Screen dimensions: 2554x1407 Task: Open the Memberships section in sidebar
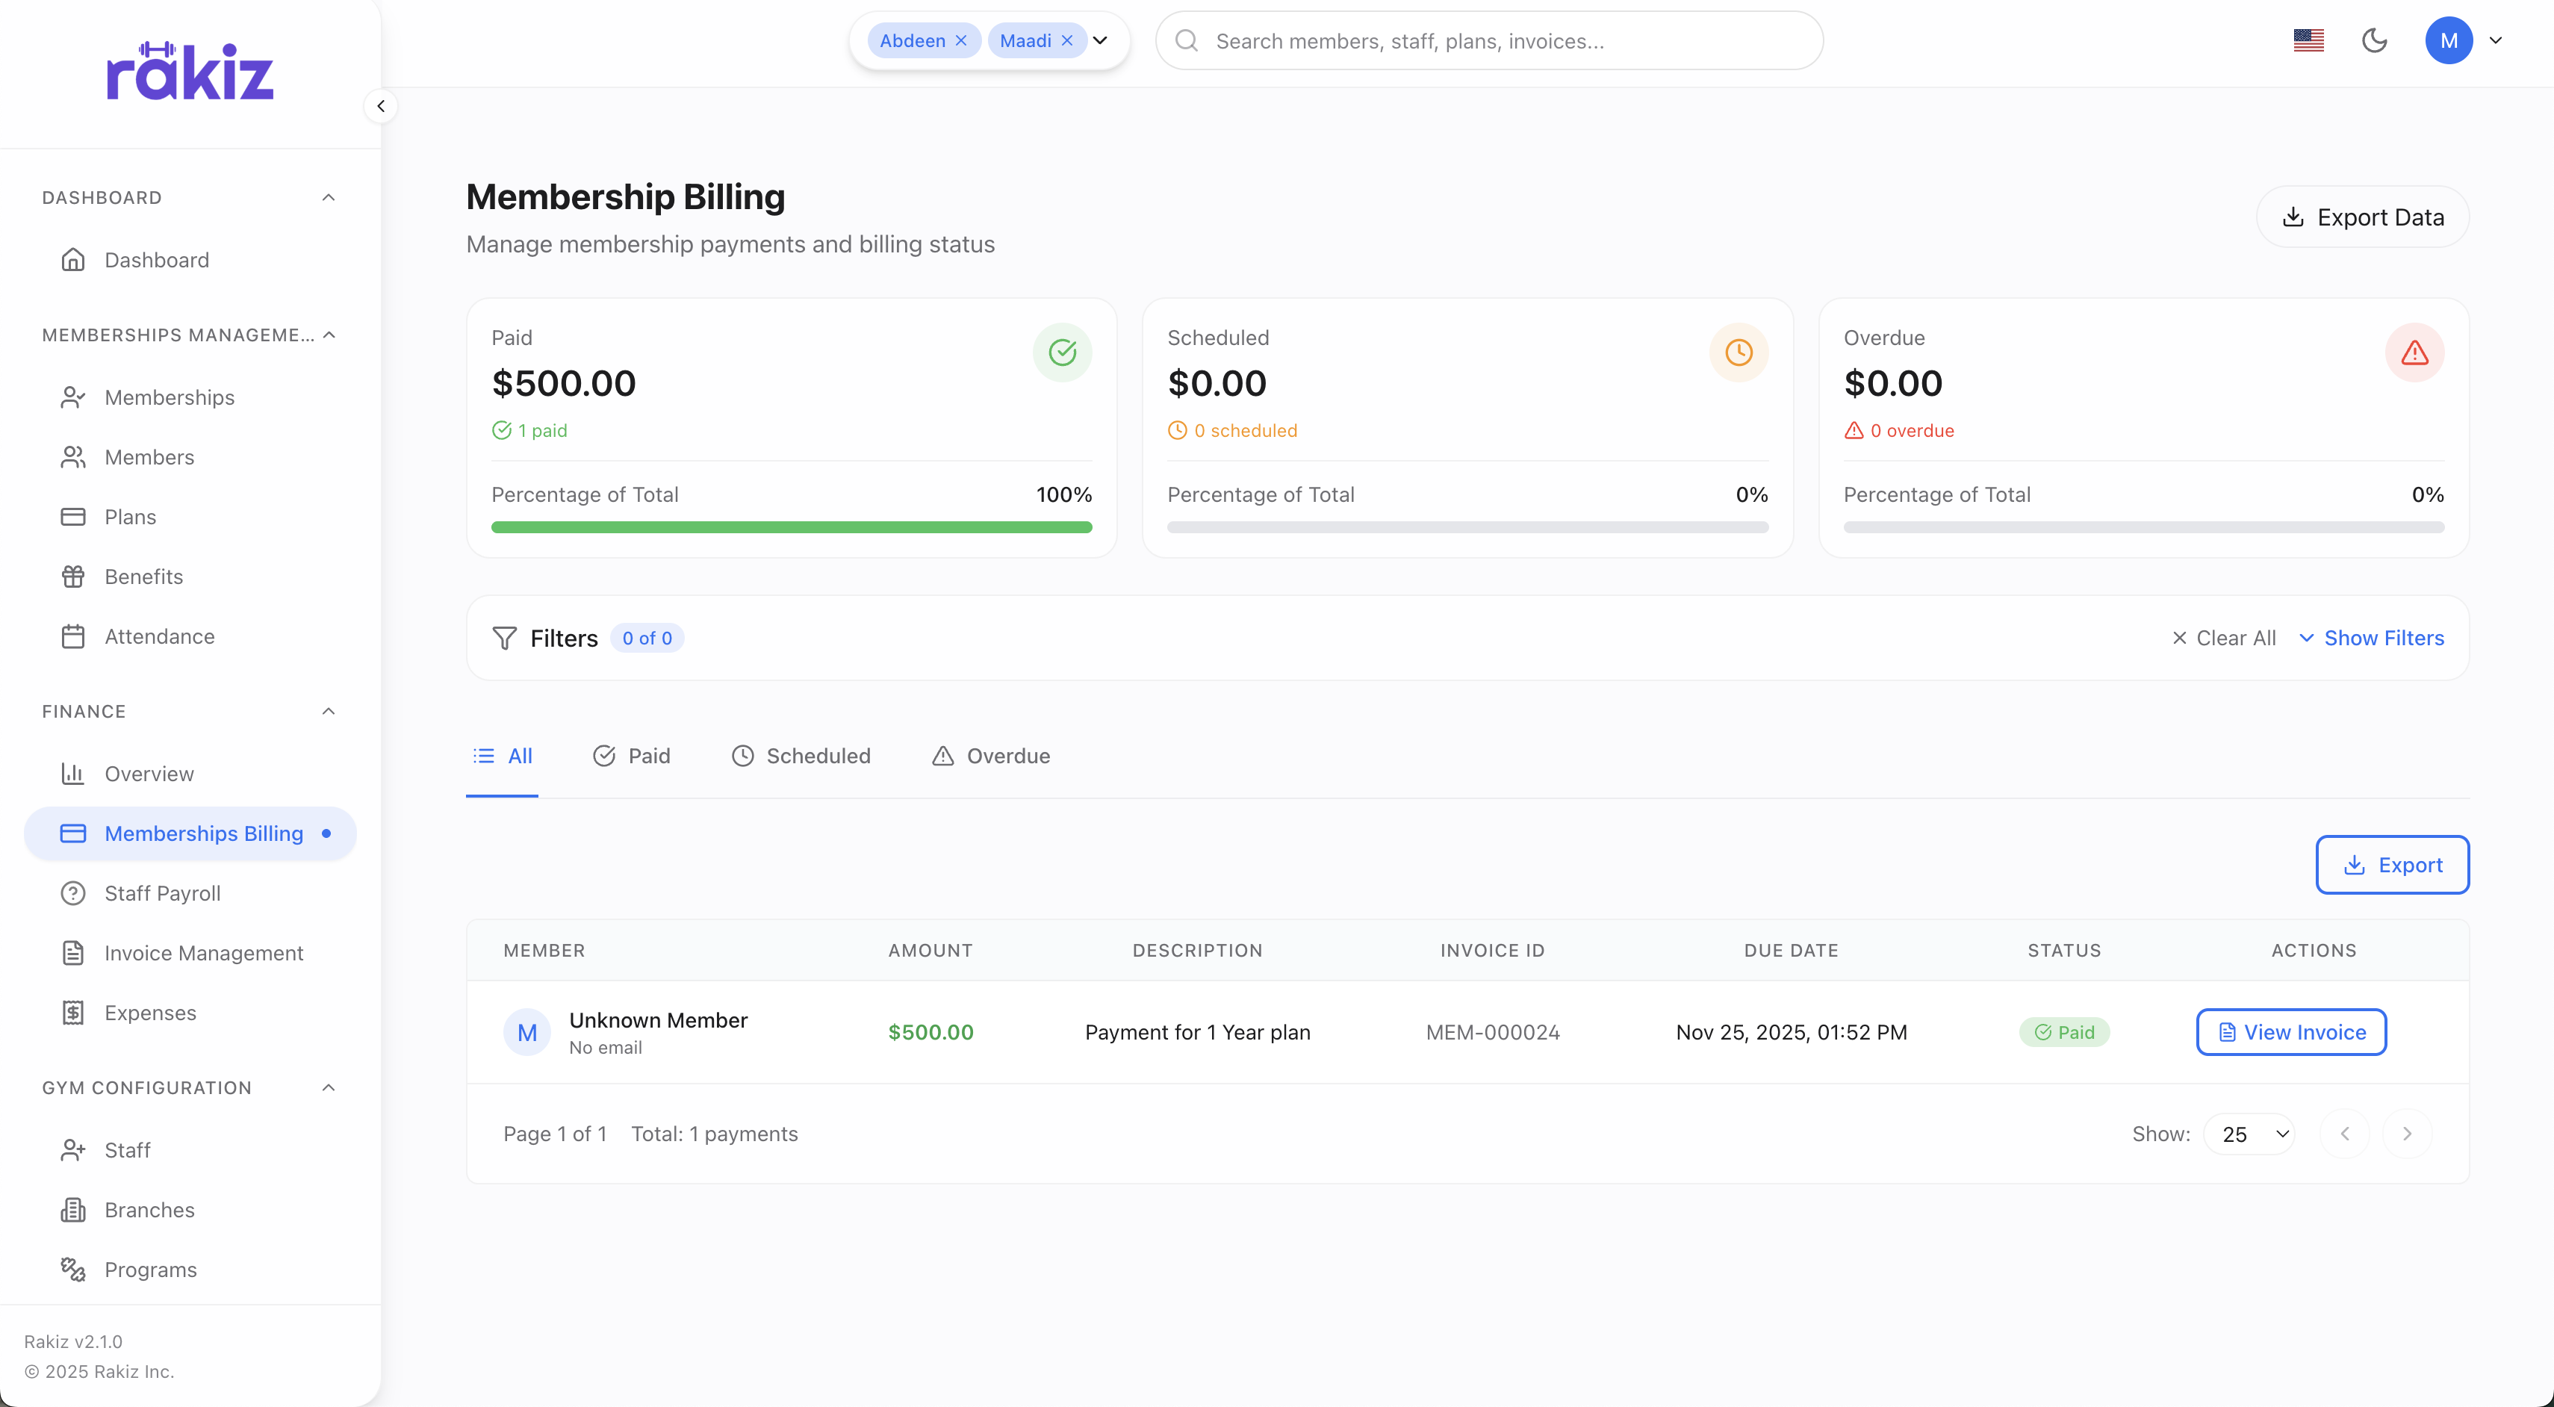tap(170, 397)
